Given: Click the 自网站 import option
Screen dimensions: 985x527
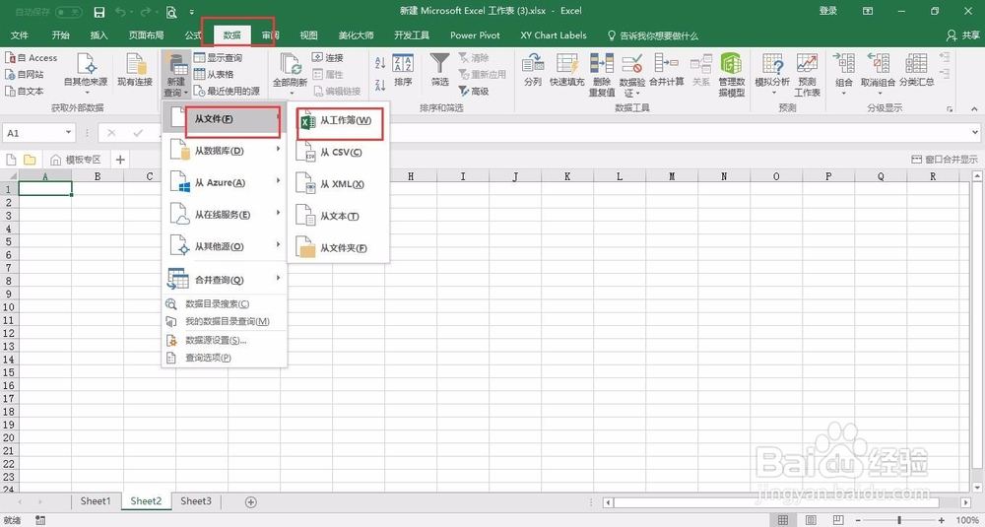Looking at the screenshot, I should pos(25,74).
